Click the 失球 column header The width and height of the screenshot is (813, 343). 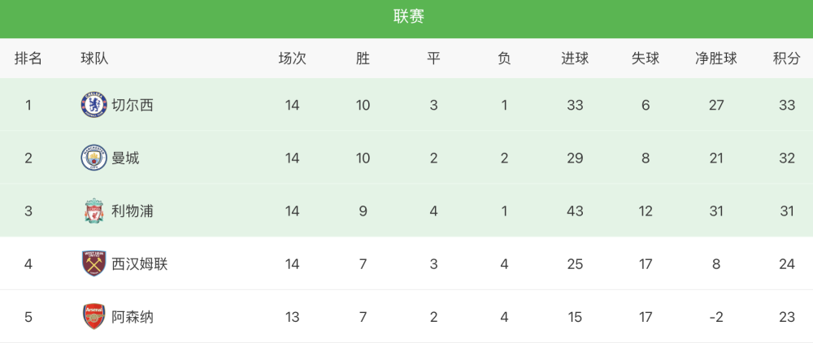646,59
